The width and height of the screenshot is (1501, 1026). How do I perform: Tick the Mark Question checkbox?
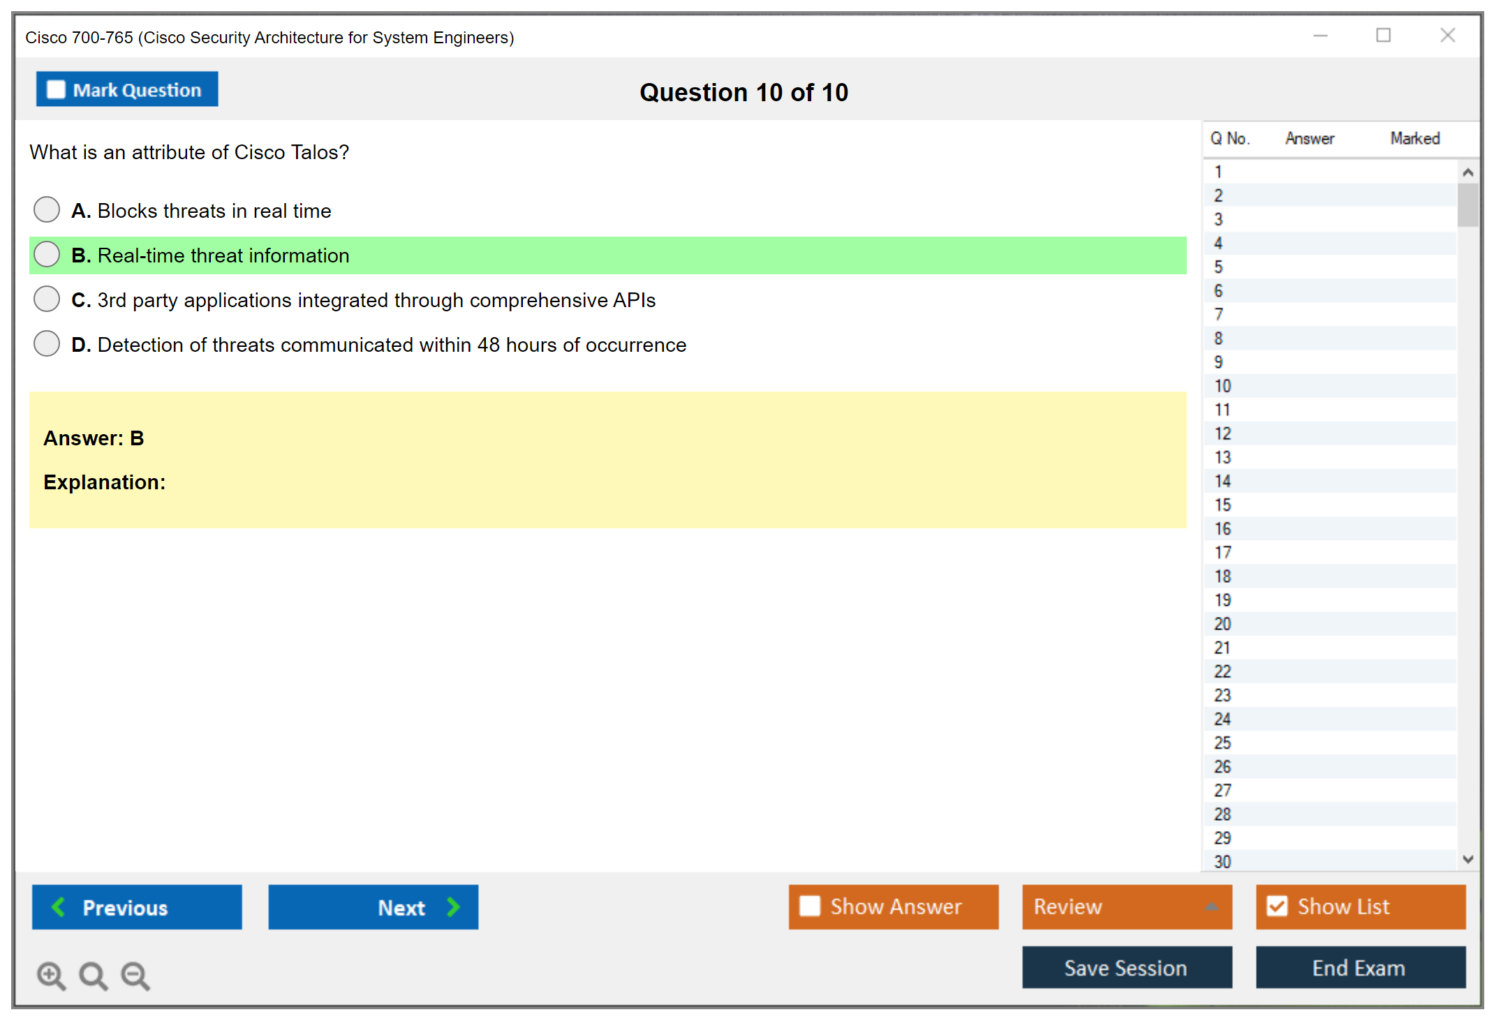tap(56, 89)
